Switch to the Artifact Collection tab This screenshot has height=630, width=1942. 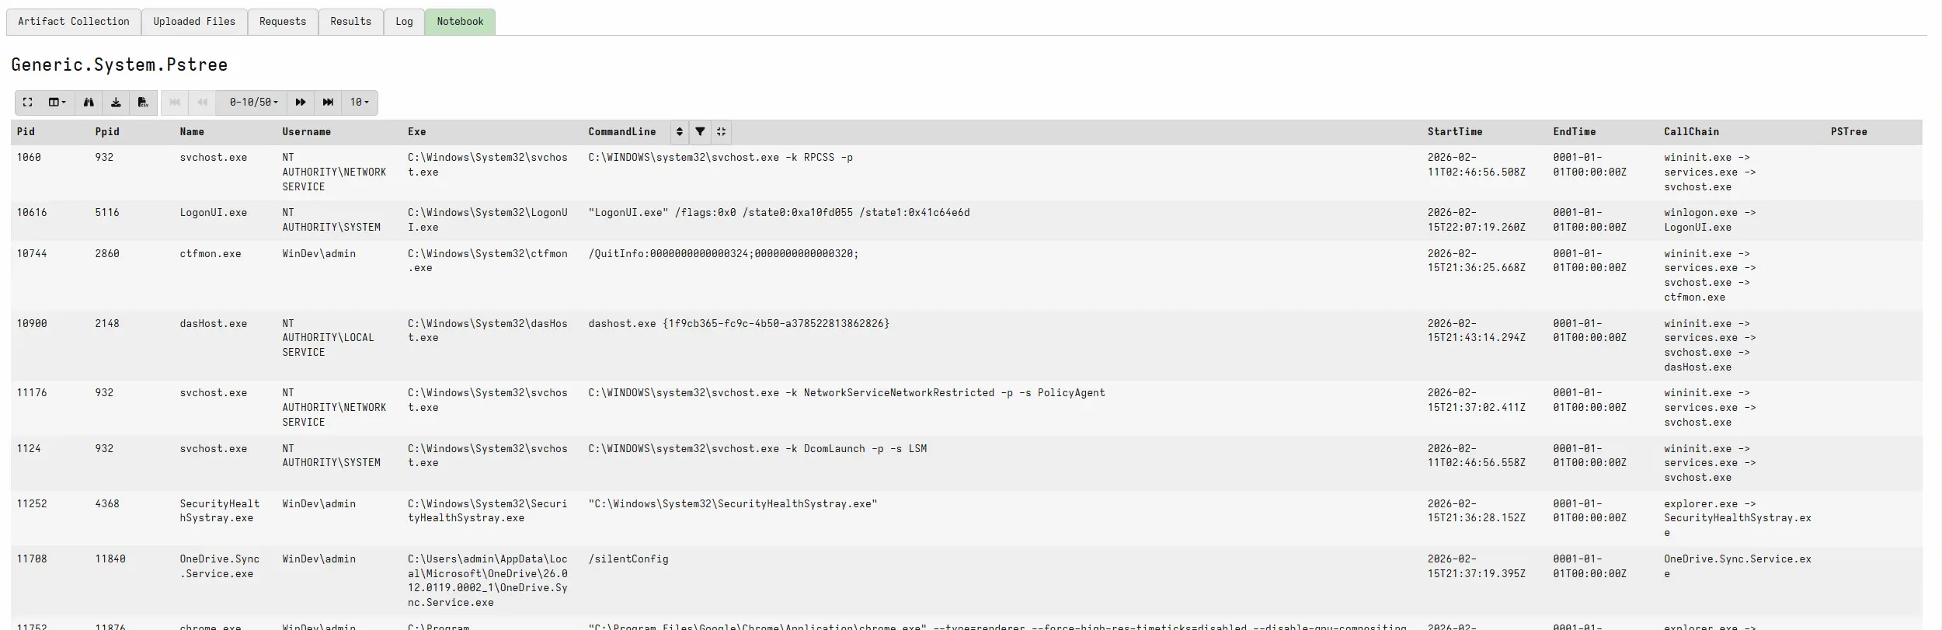pyautogui.click(x=74, y=22)
